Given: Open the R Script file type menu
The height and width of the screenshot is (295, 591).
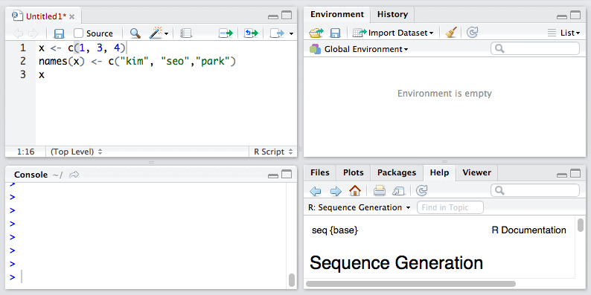Looking at the screenshot, I should (273, 152).
